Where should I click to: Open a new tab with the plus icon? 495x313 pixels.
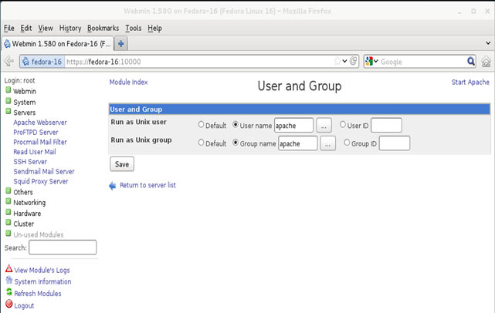(120, 44)
